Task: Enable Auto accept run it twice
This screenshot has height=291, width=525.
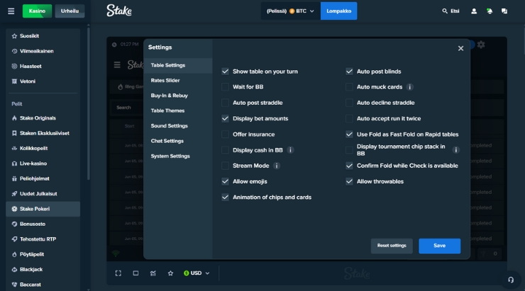Action: click(349, 119)
